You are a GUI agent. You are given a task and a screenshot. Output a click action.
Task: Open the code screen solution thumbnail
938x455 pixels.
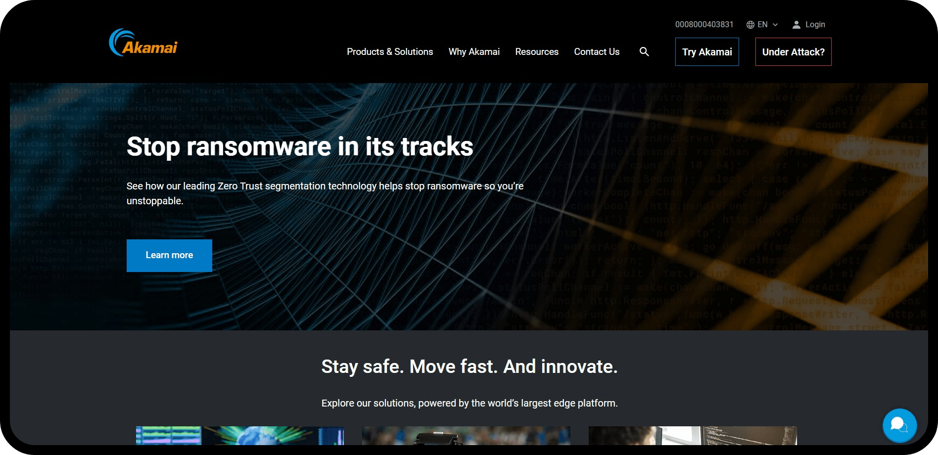point(692,435)
